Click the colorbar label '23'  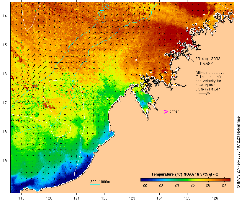(161, 185)
